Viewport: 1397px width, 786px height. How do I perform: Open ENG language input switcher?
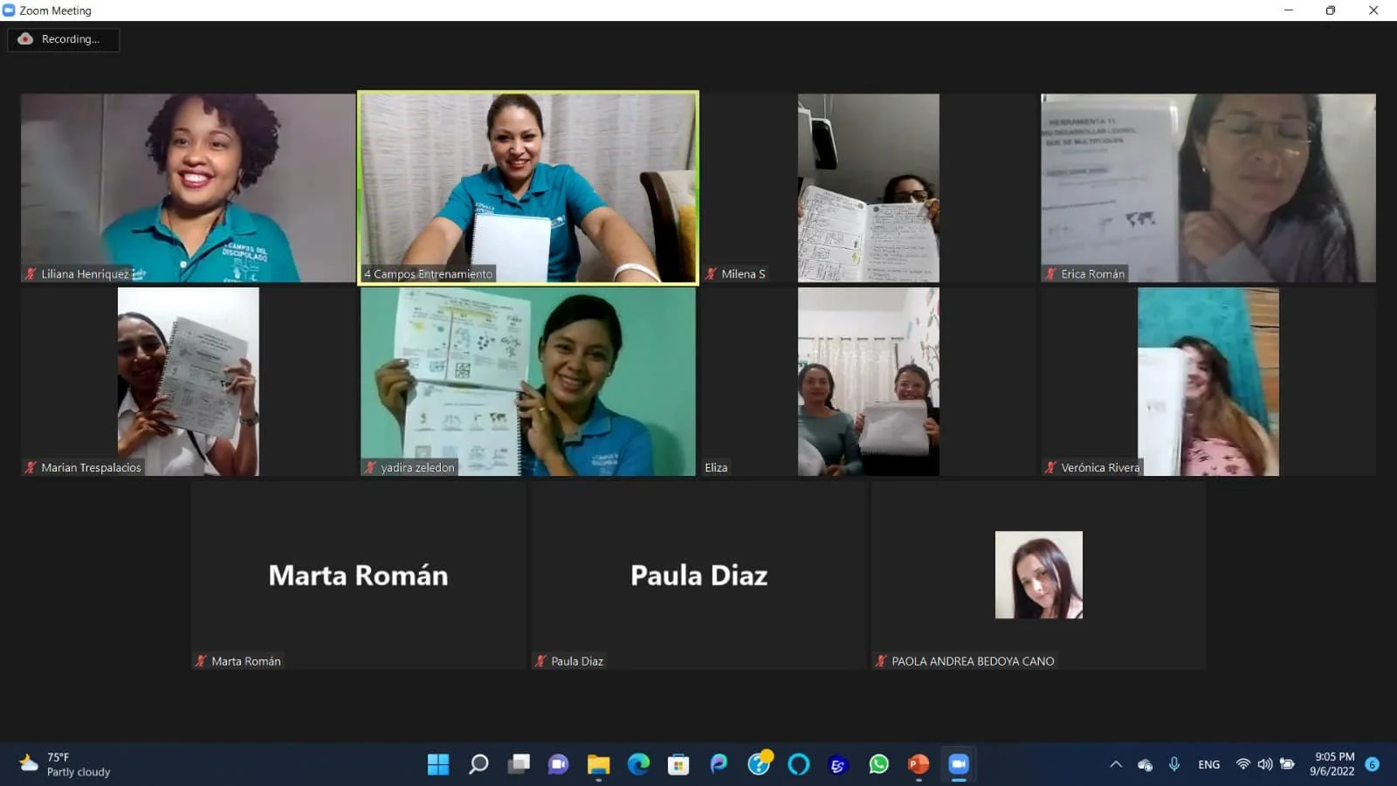tap(1209, 764)
